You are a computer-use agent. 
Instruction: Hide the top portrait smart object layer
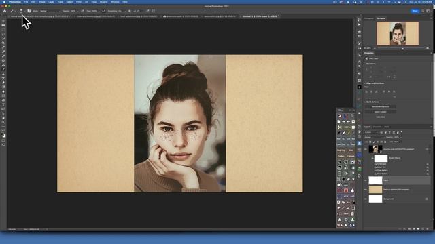point(366,149)
